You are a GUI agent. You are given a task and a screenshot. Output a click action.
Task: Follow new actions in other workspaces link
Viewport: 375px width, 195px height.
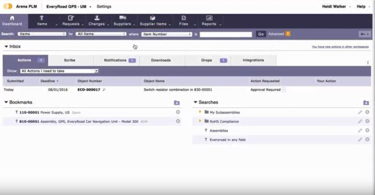point(340,47)
